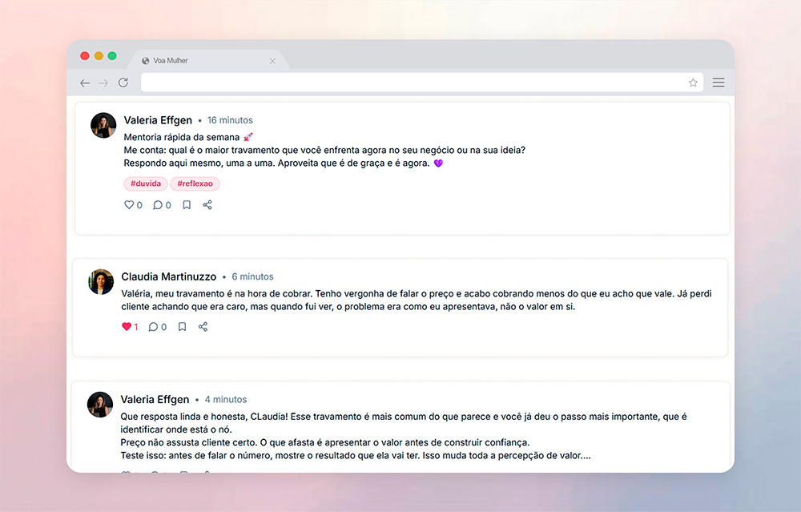Unlike Claudia Martinuzzo's reply
The image size is (801, 512).
click(126, 327)
